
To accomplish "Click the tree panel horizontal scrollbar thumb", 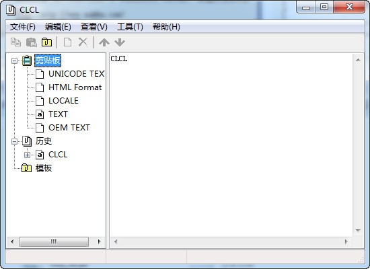I will pyautogui.click(x=54, y=241).
